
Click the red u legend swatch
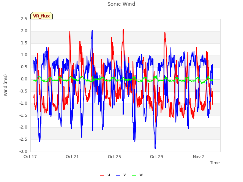coord(102,175)
